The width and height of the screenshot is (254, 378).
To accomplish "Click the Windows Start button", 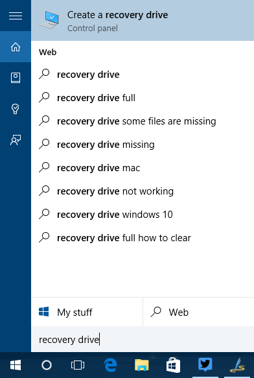I will pos(16,365).
